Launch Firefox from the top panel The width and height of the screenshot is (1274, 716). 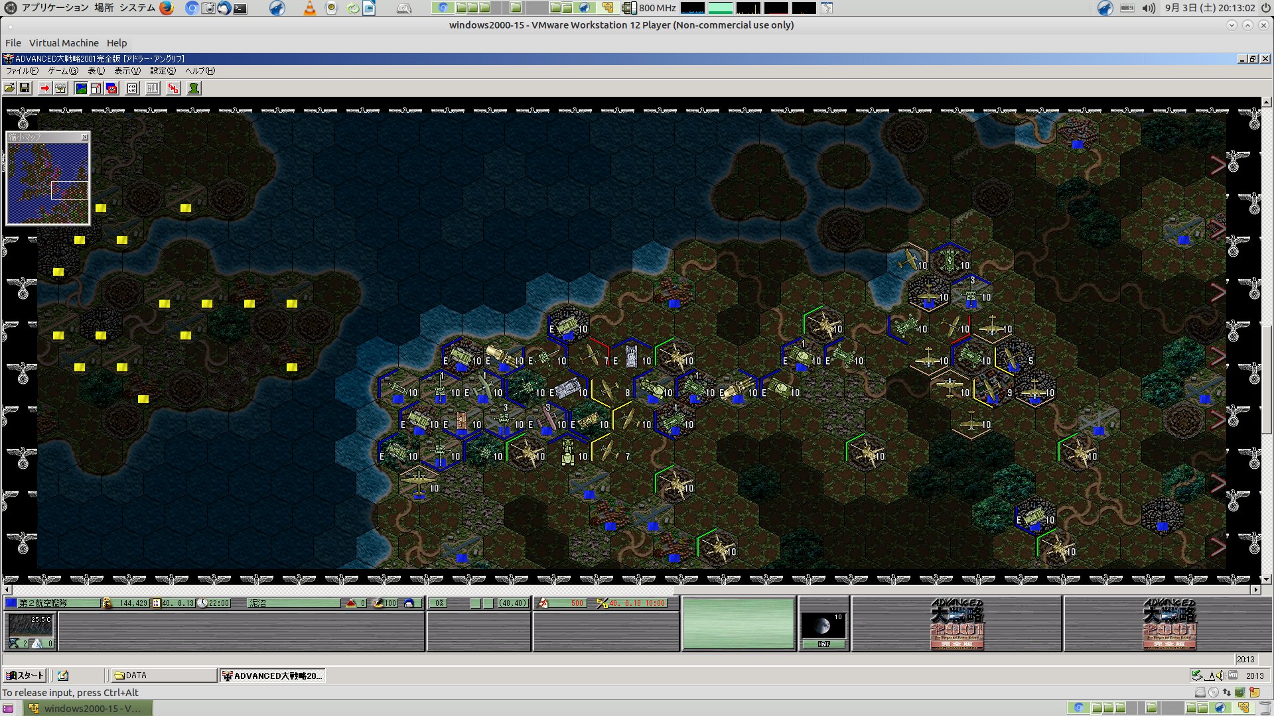coord(167,8)
